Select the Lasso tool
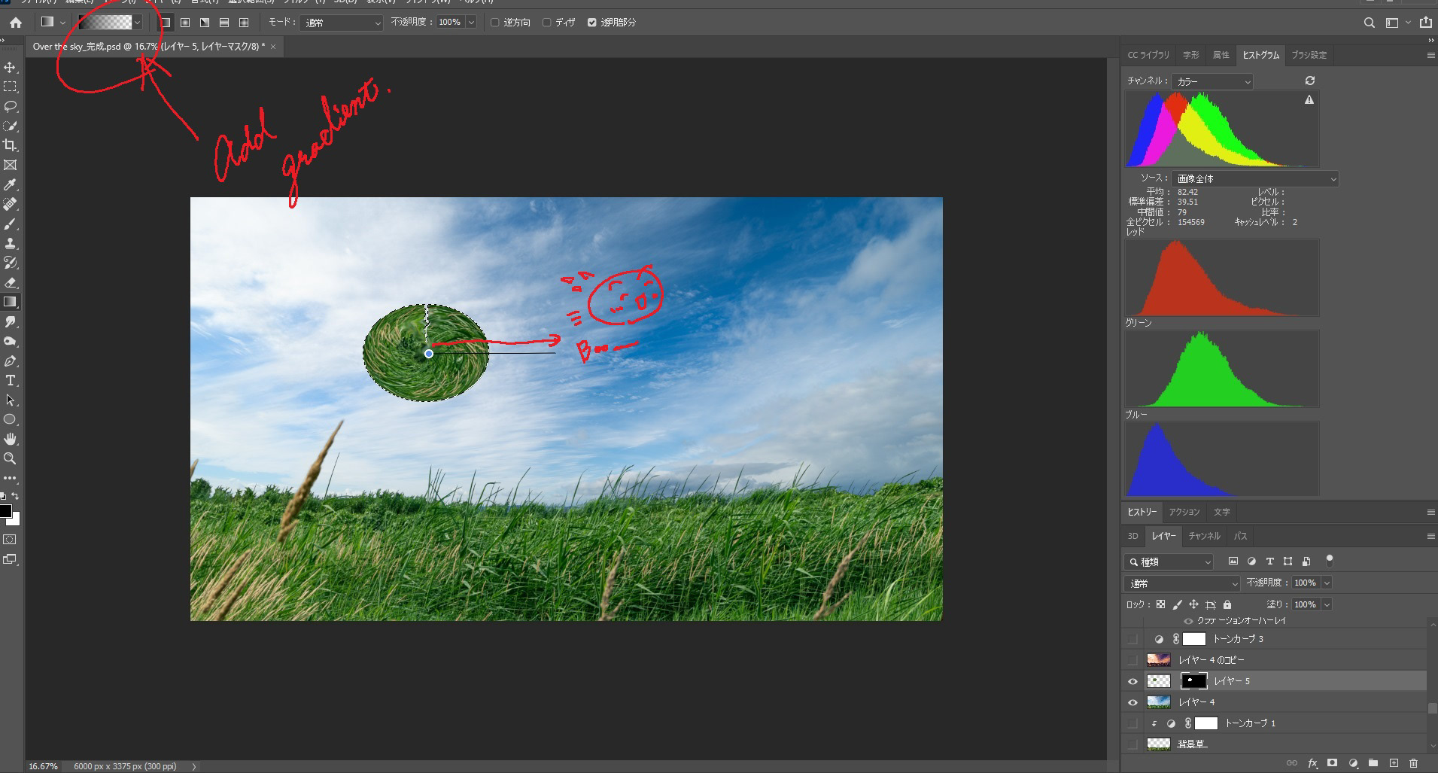Screen dimensions: 1438x773 click(11, 106)
